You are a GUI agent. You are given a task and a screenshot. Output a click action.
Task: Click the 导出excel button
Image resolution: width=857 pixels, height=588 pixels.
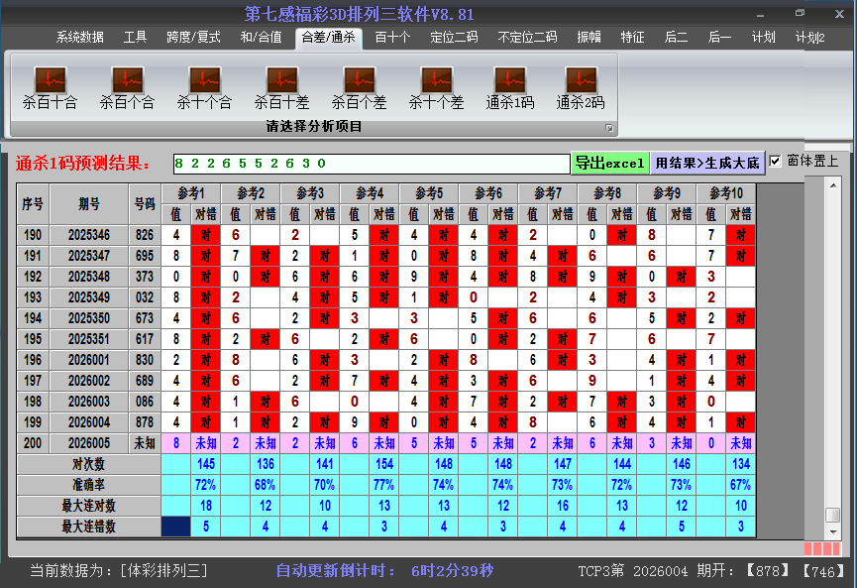610,163
